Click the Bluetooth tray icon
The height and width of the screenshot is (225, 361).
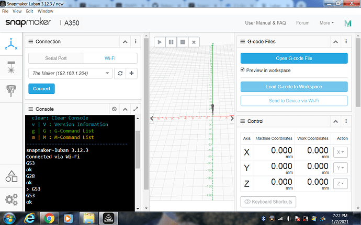point(263,218)
